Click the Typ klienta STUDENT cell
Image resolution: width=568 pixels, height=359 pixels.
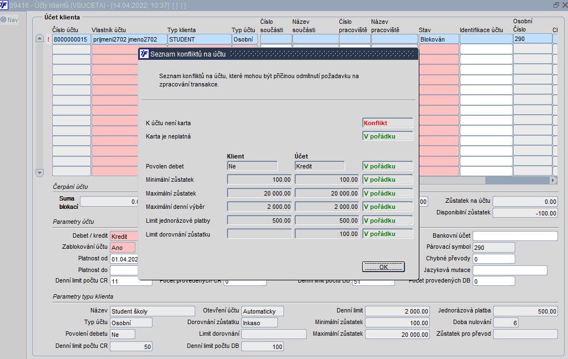pyautogui.click(x=199, y=39)
